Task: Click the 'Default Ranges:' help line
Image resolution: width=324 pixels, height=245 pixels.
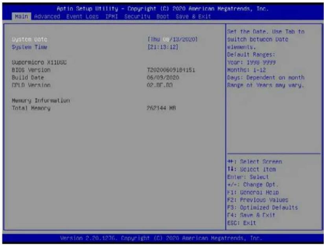Action: (x=251, y=55)
